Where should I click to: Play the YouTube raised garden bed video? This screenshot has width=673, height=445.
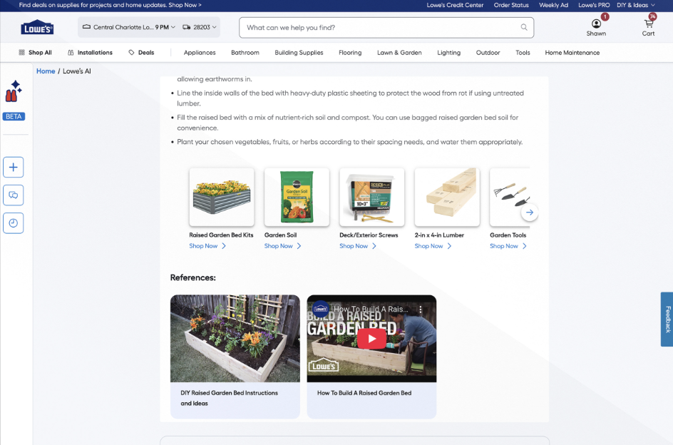tap(371, 339)
